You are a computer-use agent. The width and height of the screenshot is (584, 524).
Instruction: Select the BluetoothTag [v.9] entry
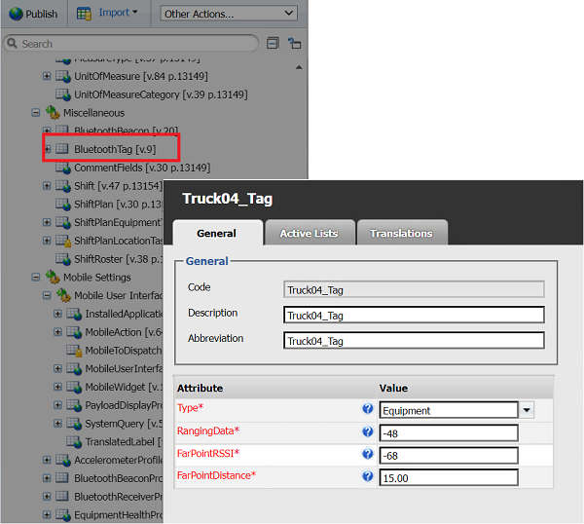coord(115,149)
